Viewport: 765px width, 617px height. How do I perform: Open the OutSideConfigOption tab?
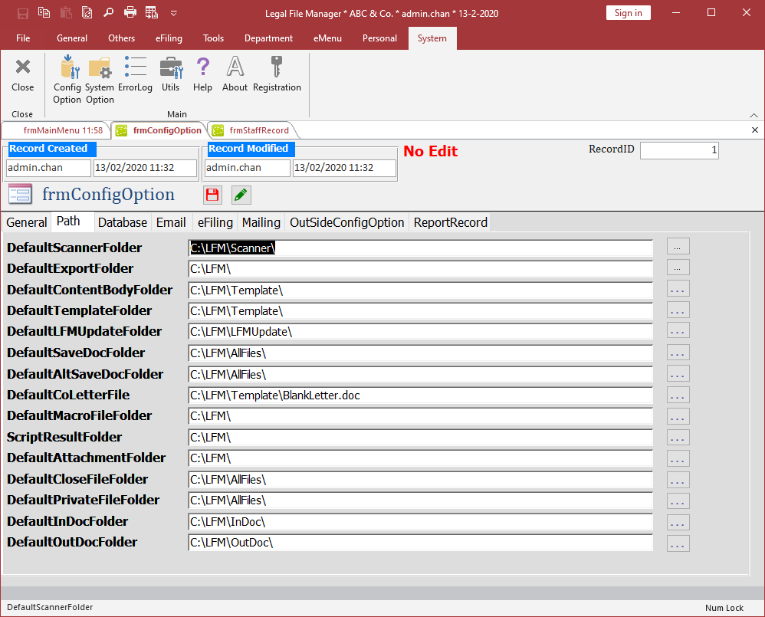pos(347,222)
